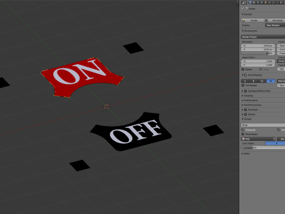Open the Constraints properties tab icon

270,2
